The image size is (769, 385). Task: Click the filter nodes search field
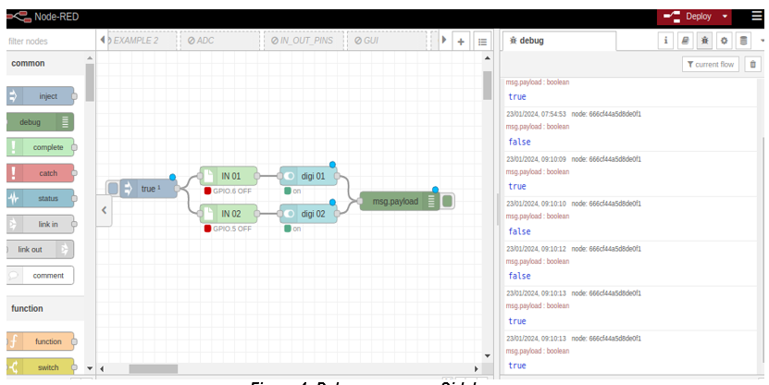tap(46, 42)
